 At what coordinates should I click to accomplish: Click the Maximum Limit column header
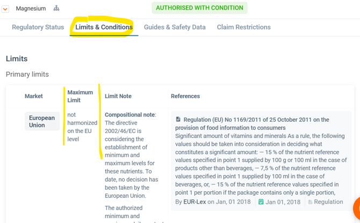click(80, 96)
